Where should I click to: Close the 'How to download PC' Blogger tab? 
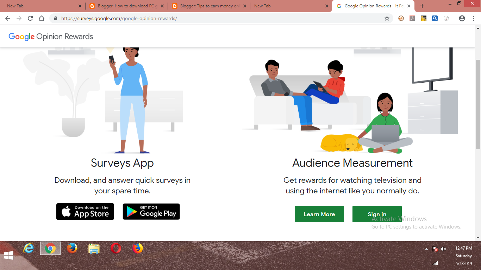[162, 6]
